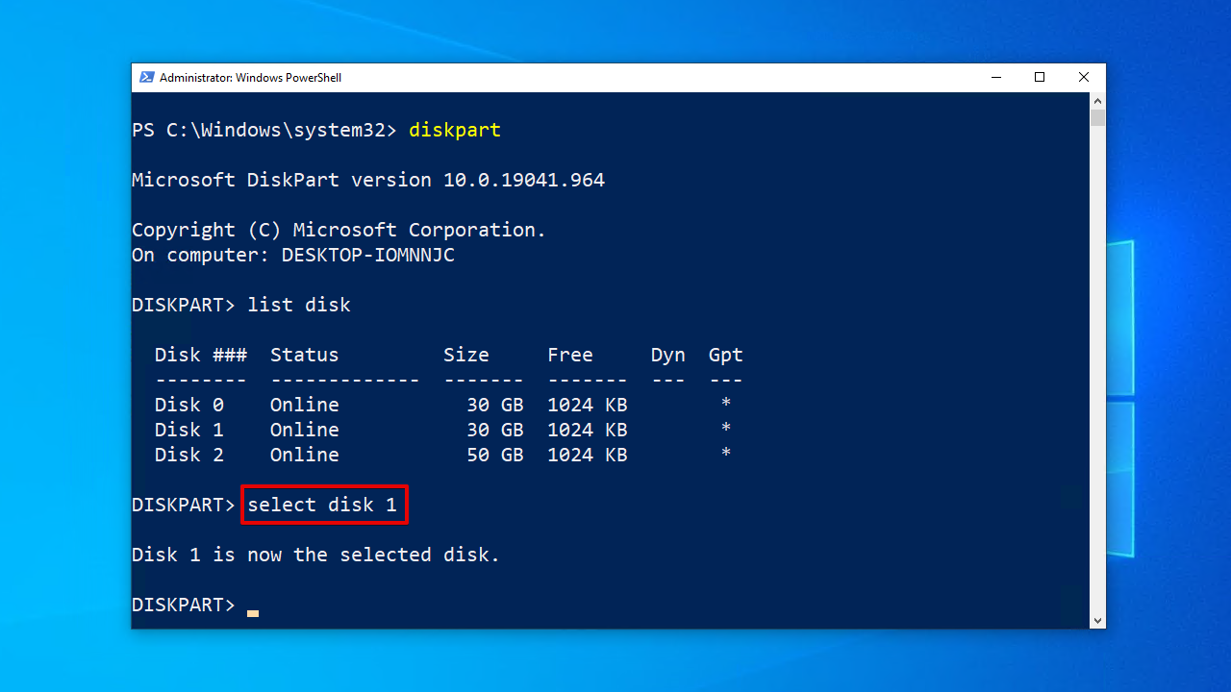Click the 'Disk 2' row label

tap(189, 455)
